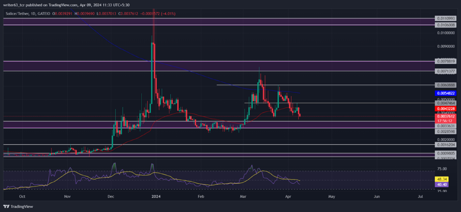Click the Jul label on time axis

coord(420,196)
